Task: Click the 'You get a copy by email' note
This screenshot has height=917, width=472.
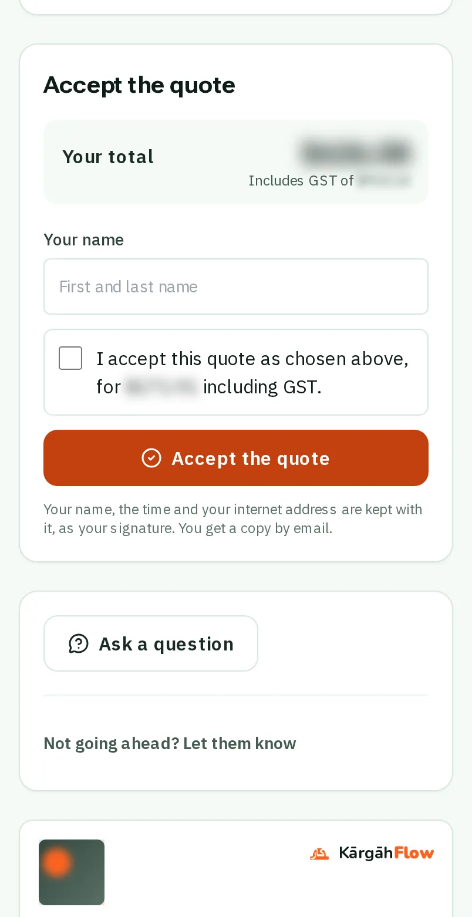Action: pos(255,528)
